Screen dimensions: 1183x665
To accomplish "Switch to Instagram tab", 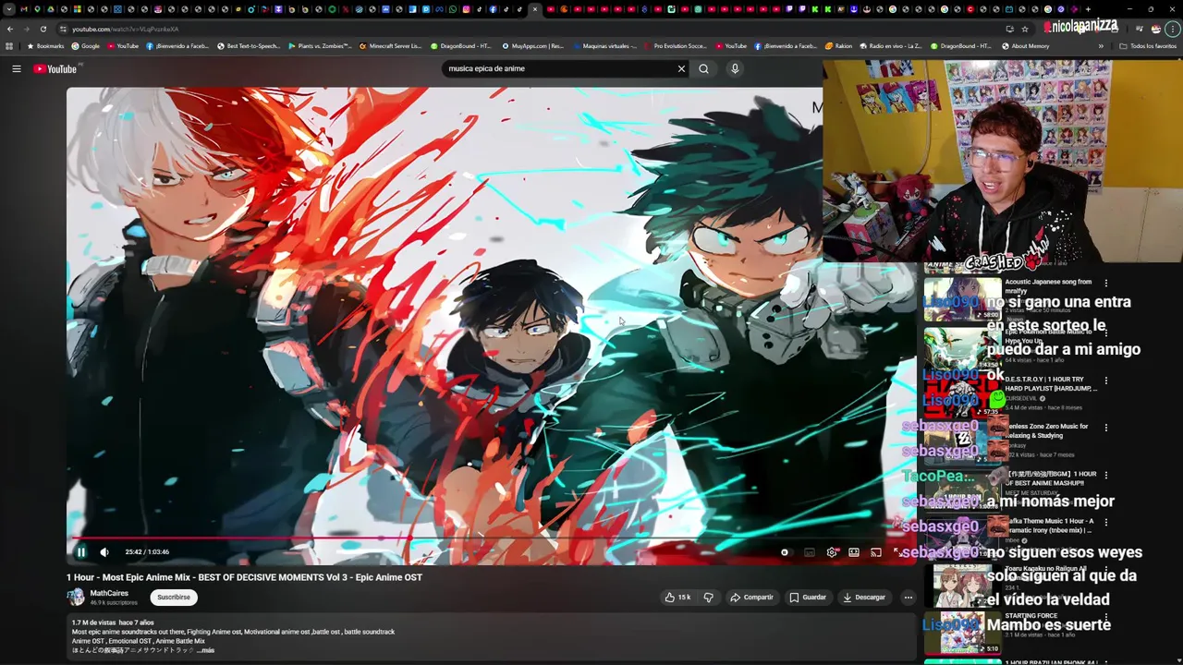I will pyautogui.click(x=466, y=9).
